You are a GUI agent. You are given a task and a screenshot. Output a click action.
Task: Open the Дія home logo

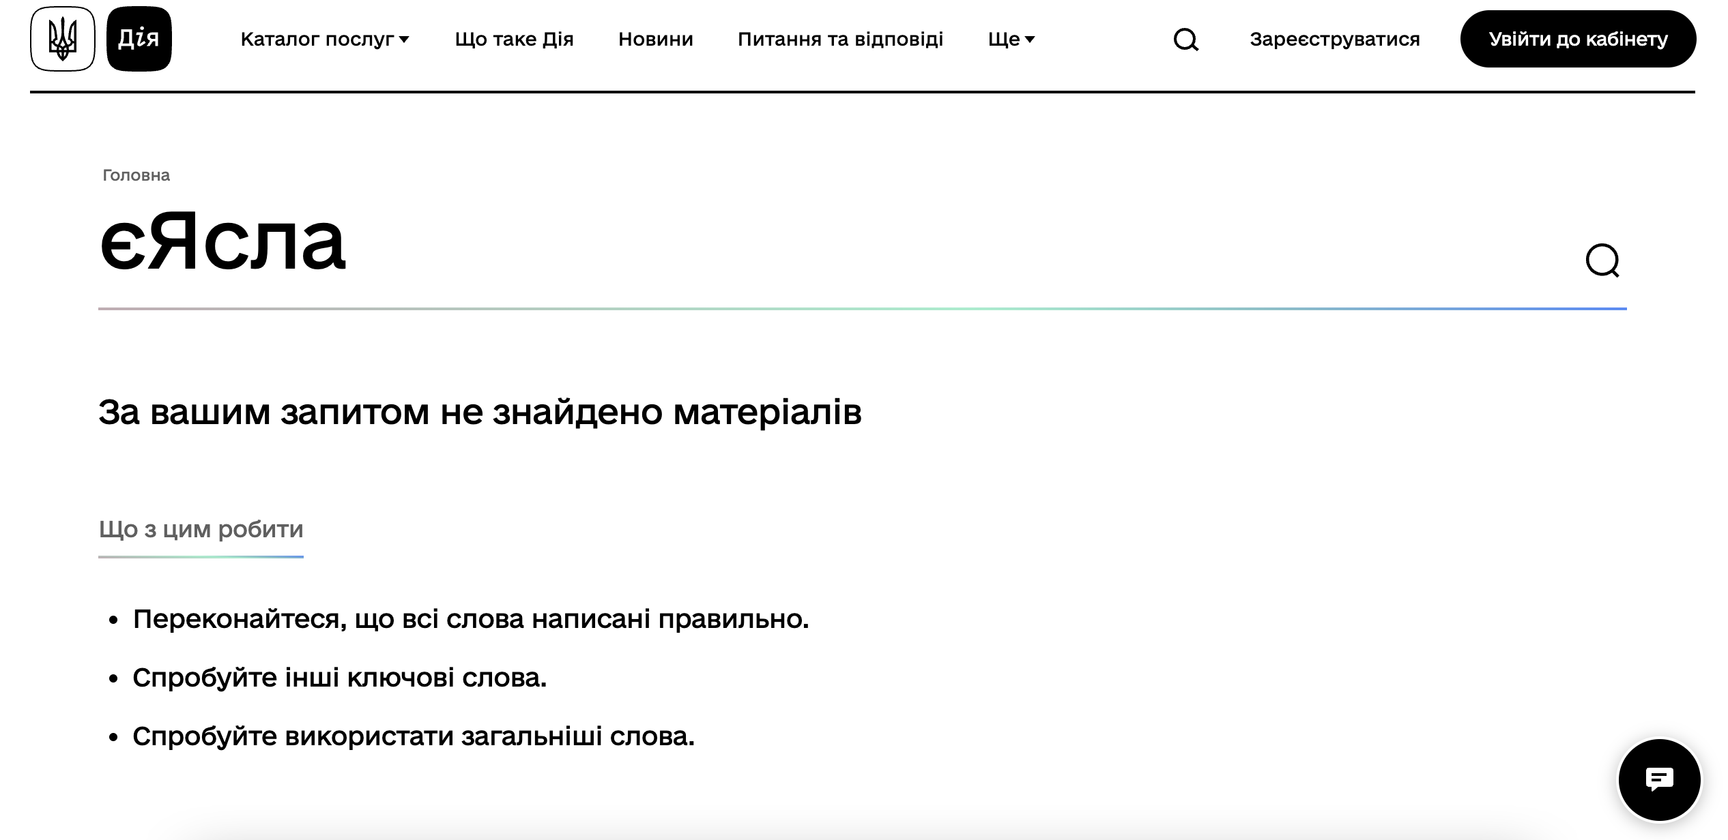click(139, 39)
